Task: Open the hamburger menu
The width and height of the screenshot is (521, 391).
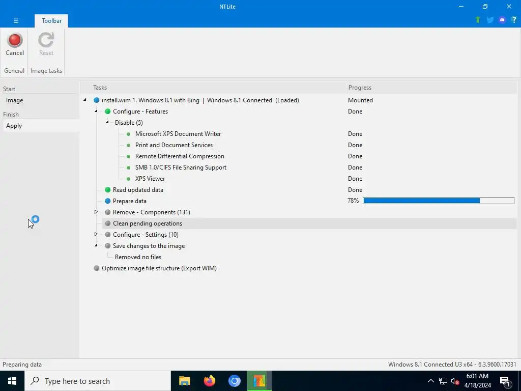Action: 16,20
